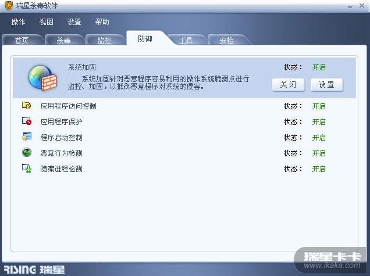Screen dimensions: 370x276
Task: Click the 应用程序保护 window block icon
Action: tap(27, 121)
